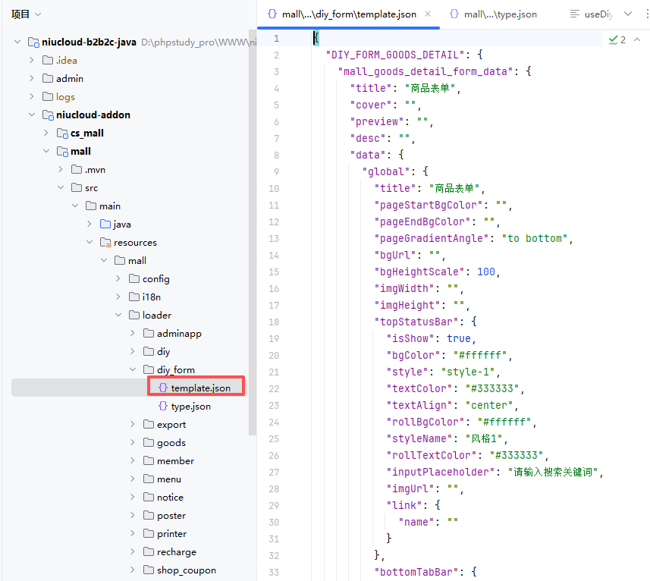Expand the goods folder

coord(133,442)
